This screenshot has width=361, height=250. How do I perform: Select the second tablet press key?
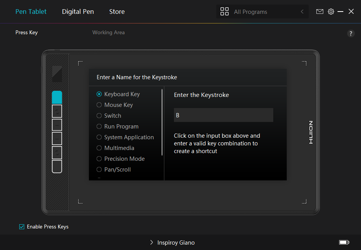(57, 111)
